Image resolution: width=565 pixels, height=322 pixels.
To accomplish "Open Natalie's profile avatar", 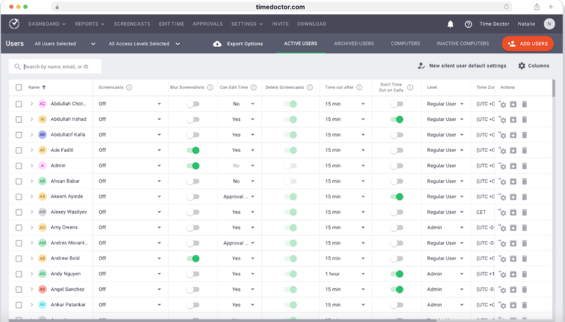I will 549,24.
